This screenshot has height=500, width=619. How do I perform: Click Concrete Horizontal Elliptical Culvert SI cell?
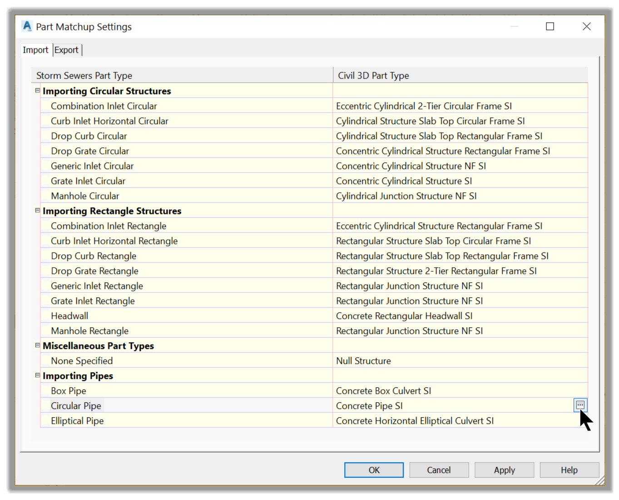click(460, 421)
